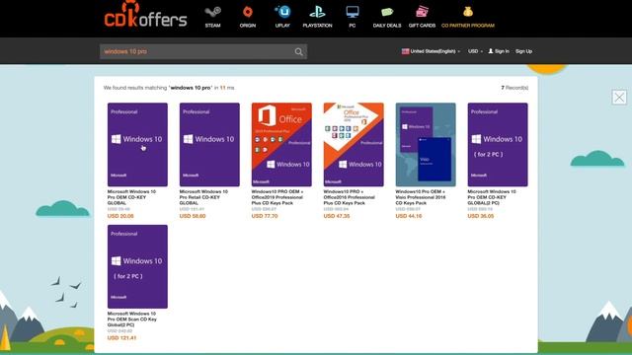Select the CD PARTNER PROGRAM menu label
This screenshot has width=632, height=355.
pos(467,26)
